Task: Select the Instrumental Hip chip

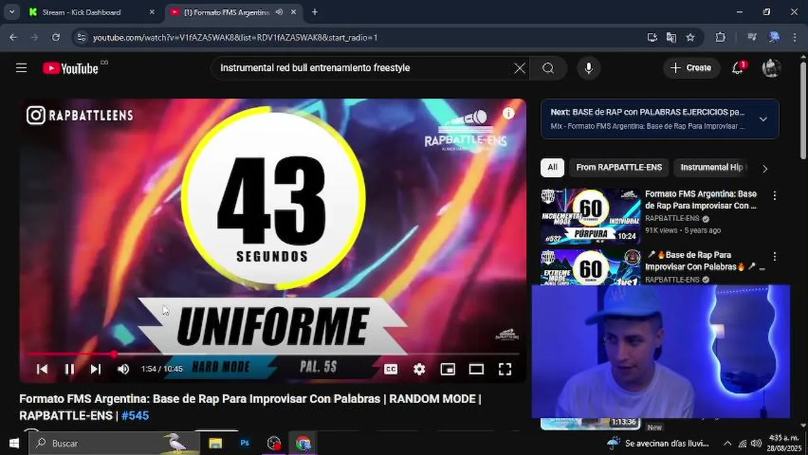Action: 712,167
